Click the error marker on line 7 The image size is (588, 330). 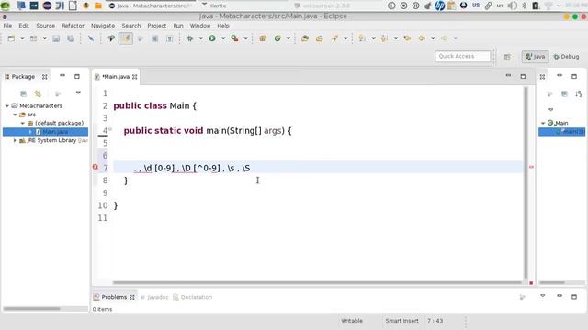[x=96, y=167]
